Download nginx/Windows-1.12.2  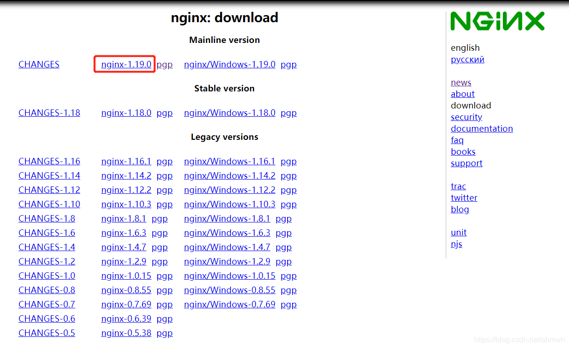pyautogui.click(x=230, y=190)
